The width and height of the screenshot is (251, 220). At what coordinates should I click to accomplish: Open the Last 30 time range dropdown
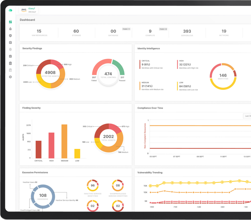coord(247,116)
